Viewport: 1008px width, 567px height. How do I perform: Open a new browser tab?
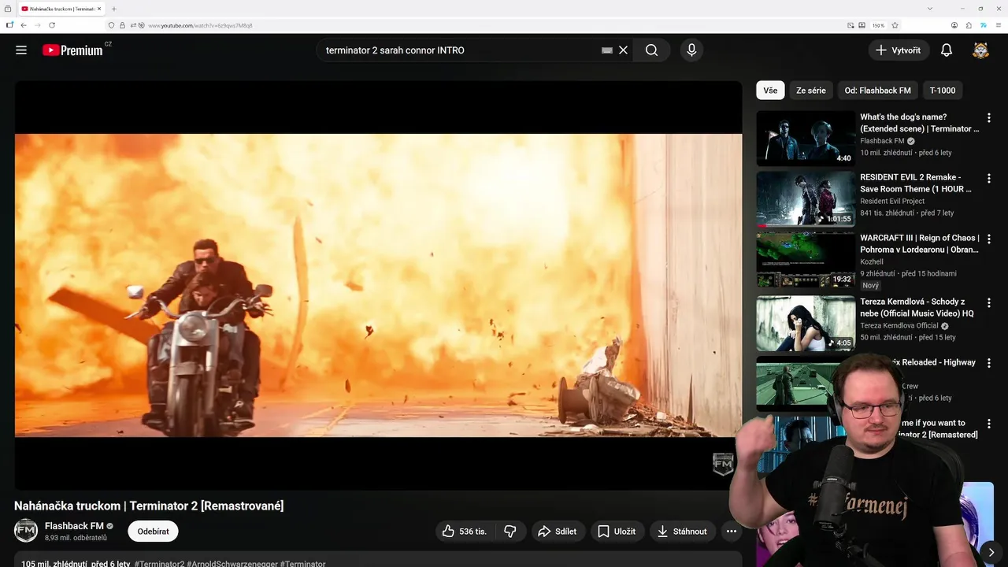click(114, 9)
